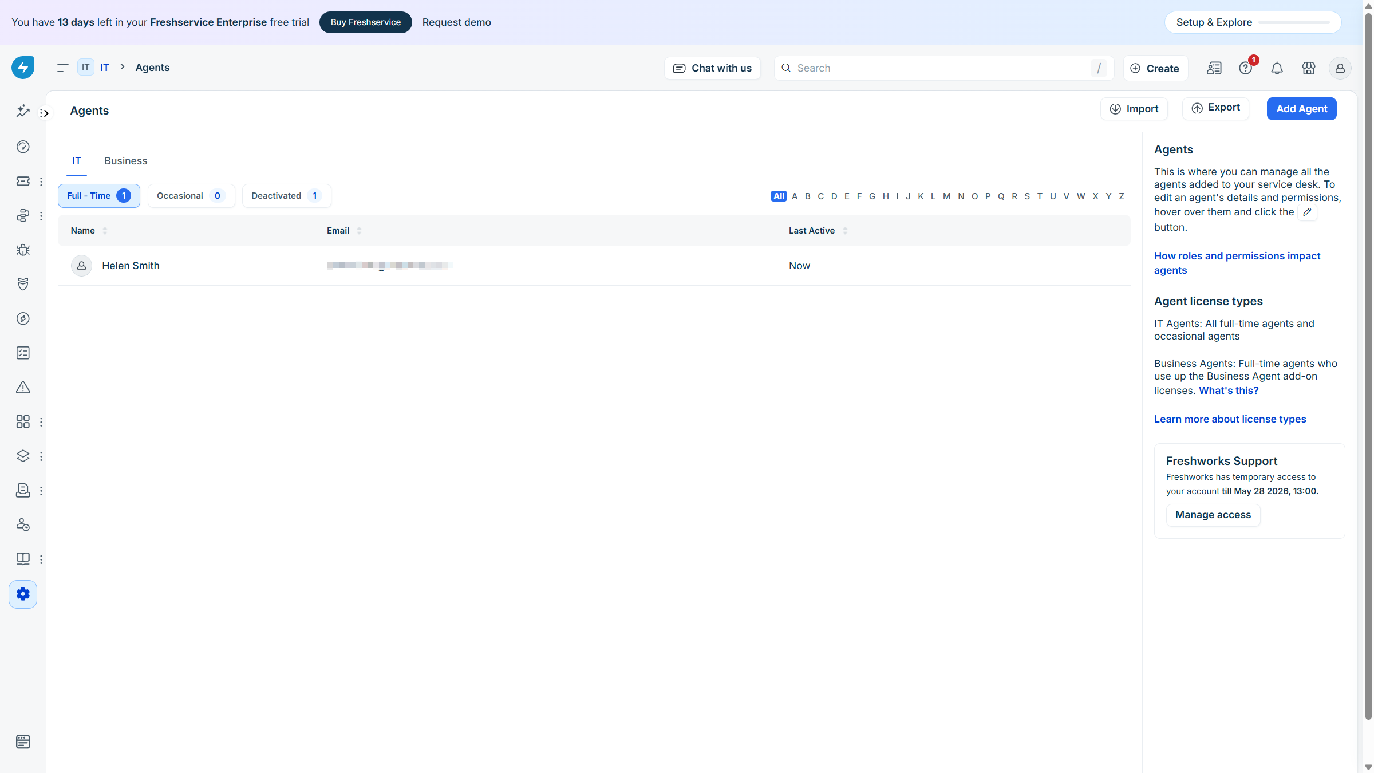Open the Changes sidebar icon
The image size is (1374, 773).
[x=23, y=216]
